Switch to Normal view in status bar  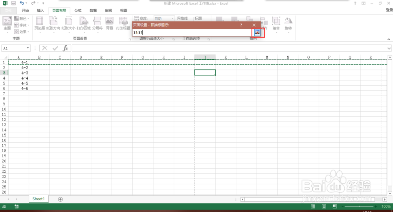(x=313, y=206)
